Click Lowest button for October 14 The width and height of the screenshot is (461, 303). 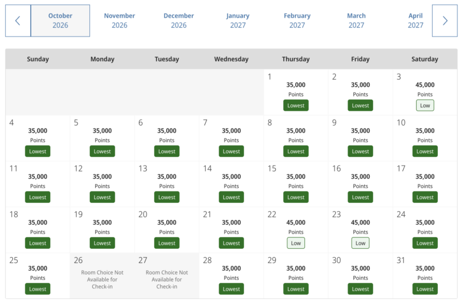click(x=231, y=197)
